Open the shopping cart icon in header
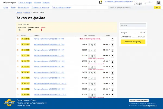 (x=99, y=2)
